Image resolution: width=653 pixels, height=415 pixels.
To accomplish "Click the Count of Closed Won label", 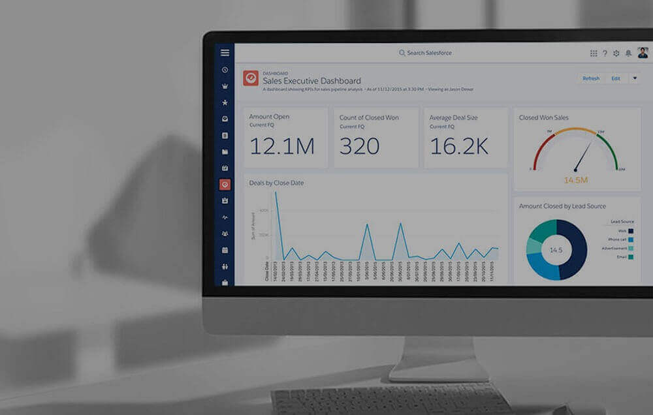I will [369, 117].
